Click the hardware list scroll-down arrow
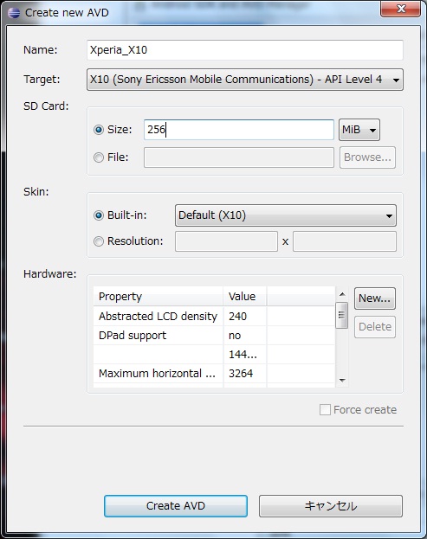This screenshot has width=427, height=539. (x=342, y=380)
